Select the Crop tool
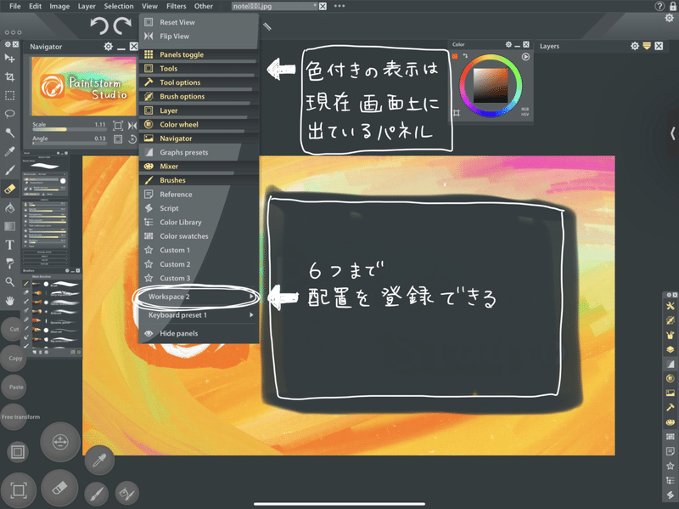The width and height of the screenshot is (679, 509). (x=10, y=76)
